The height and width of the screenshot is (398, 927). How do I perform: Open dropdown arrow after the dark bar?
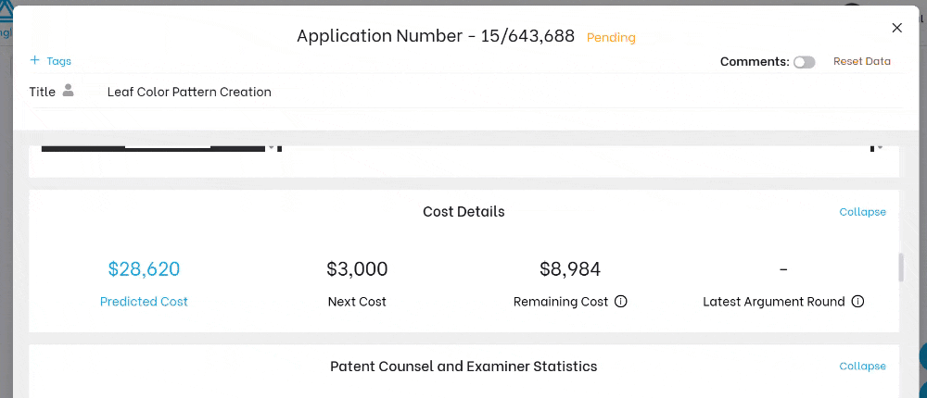(x=272, y=147)
